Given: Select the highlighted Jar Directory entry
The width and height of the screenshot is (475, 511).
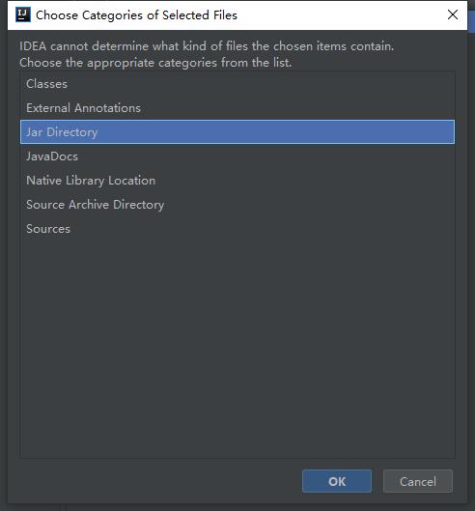Looking at the screenshot, I should (237, 132).
